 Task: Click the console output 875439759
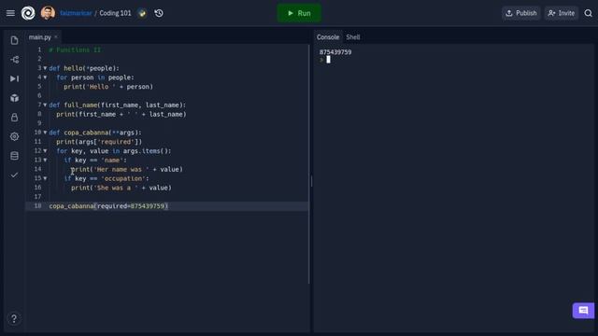pyautogui.click(x=335, y=52)
